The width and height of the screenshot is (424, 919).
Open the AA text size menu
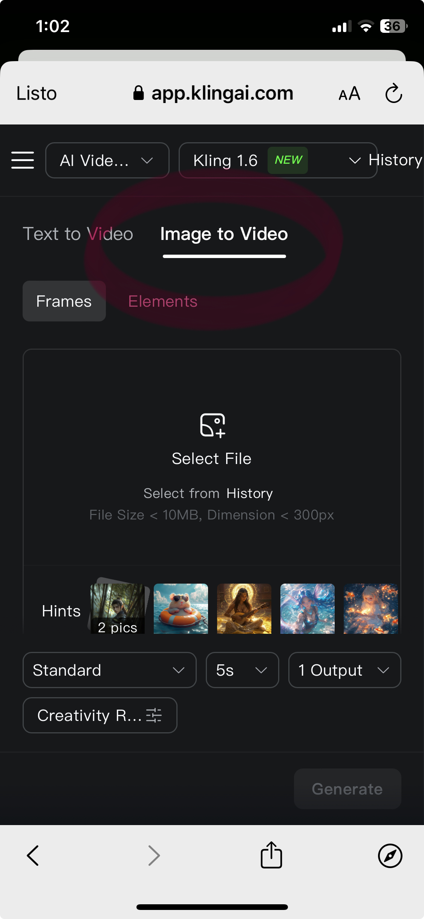(349, 93)
